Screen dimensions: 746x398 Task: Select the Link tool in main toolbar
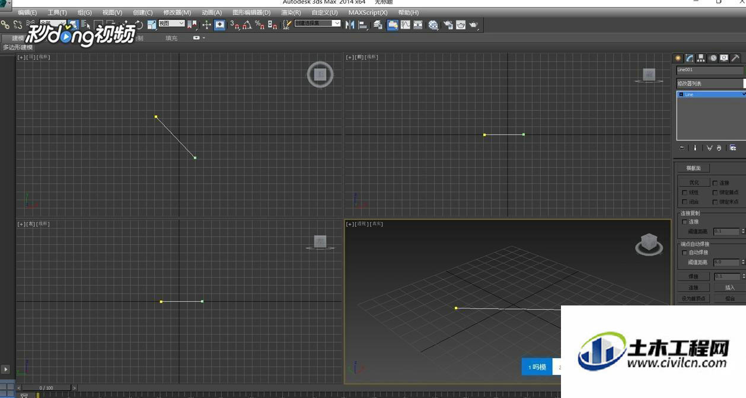pyautogui.click(x=5, y=24)
